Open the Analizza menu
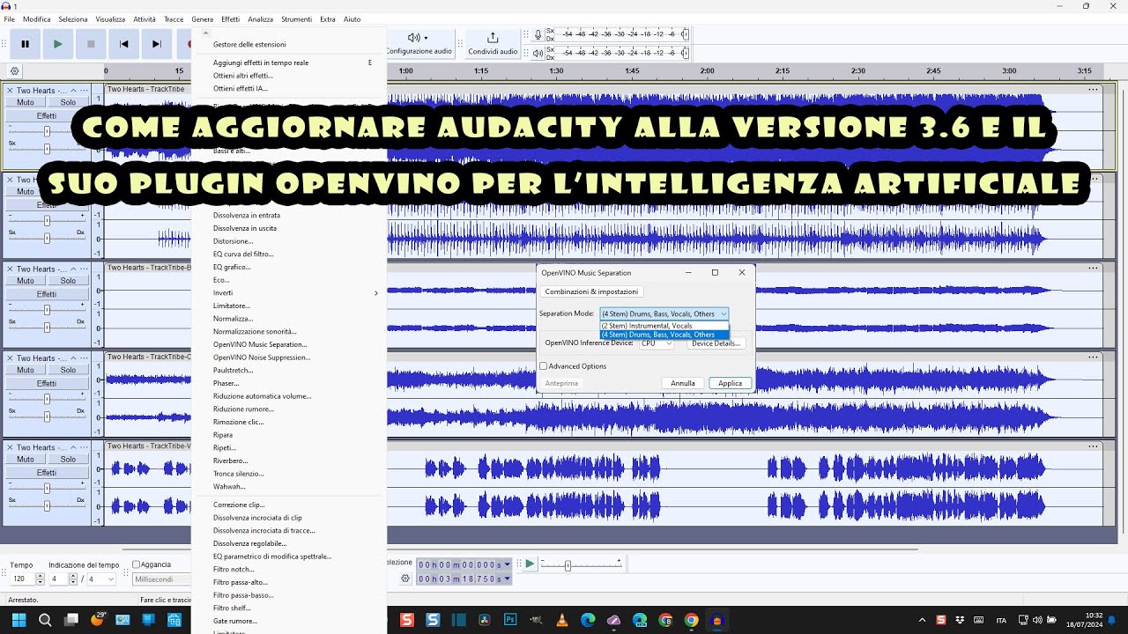Screen dimensions: 1128x634 (260, 18)
